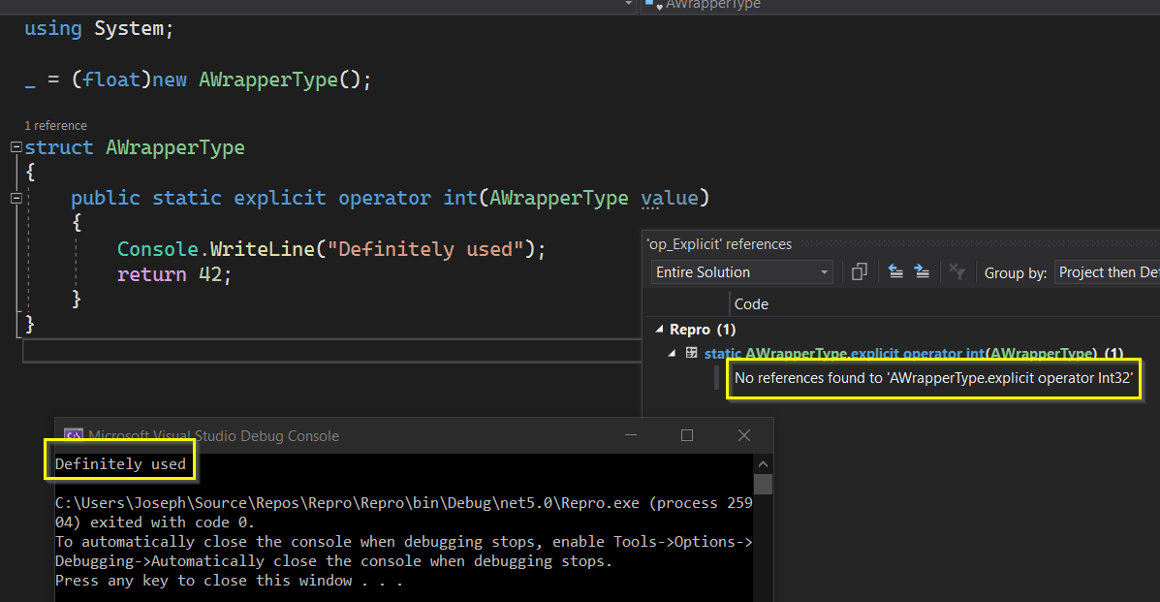The width and height of the screenshot is (1160, 602).
Task: Click the console icon in Debug Console title bar
Action: (x=75, y=436)
